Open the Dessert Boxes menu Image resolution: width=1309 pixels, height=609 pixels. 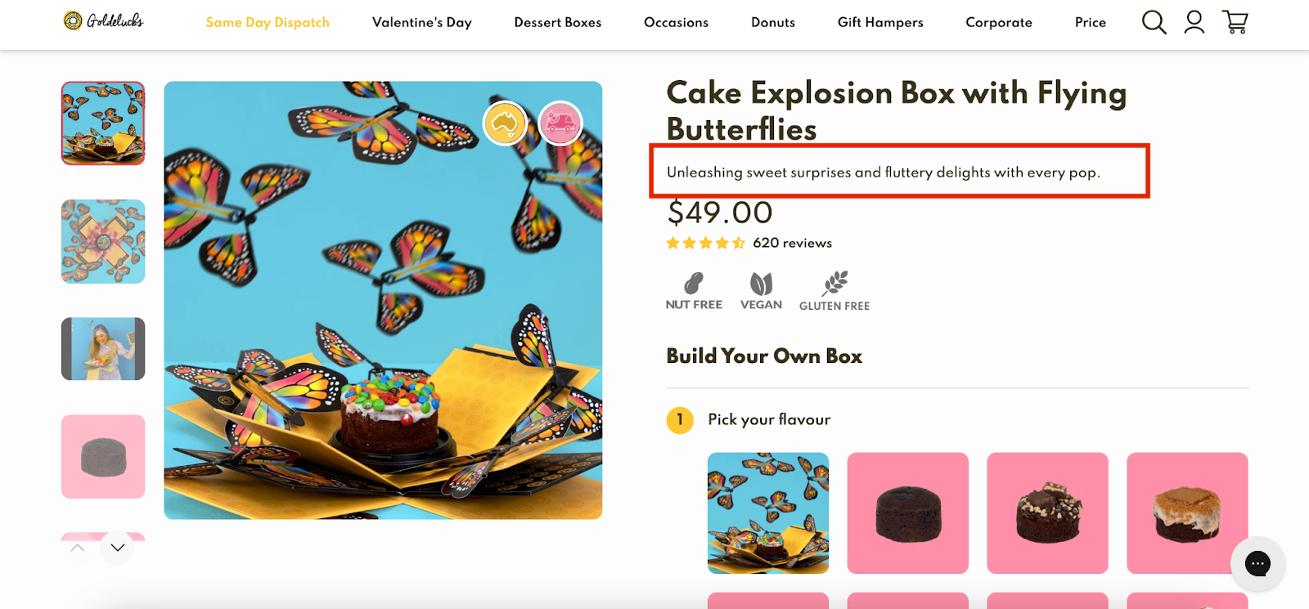(558, 22)
